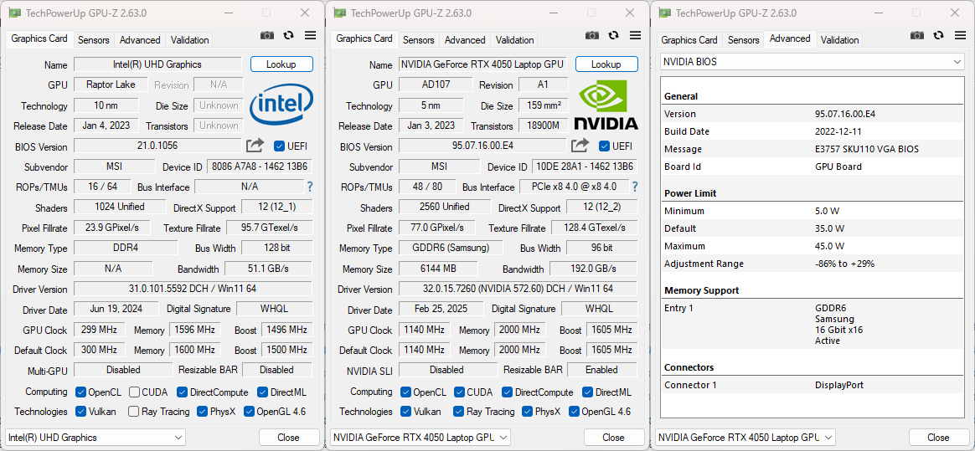
Task: Toggle OpenGL 4.6 checkbox in Intel window
Action: coord(250,411)
